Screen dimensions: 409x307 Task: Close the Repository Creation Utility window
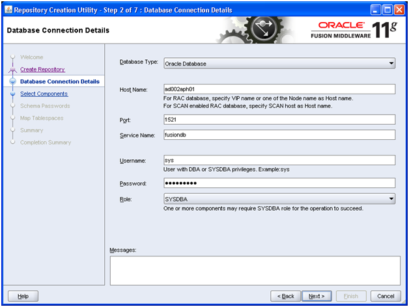(399, 10)
